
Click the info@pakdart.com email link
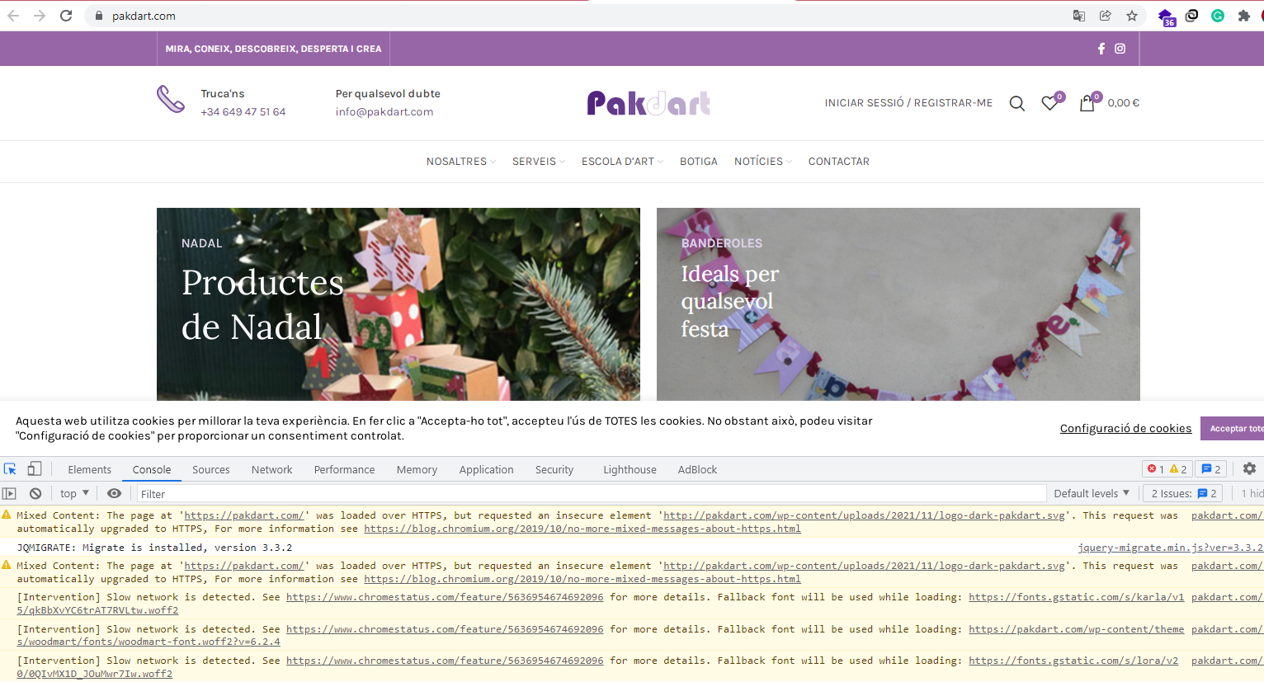pyautogui.click(x=384, y=112)
